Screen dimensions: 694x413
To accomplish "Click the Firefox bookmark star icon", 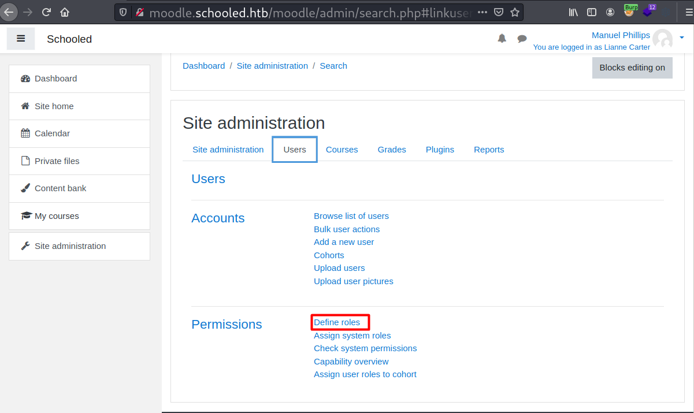I will pos(514,12).
